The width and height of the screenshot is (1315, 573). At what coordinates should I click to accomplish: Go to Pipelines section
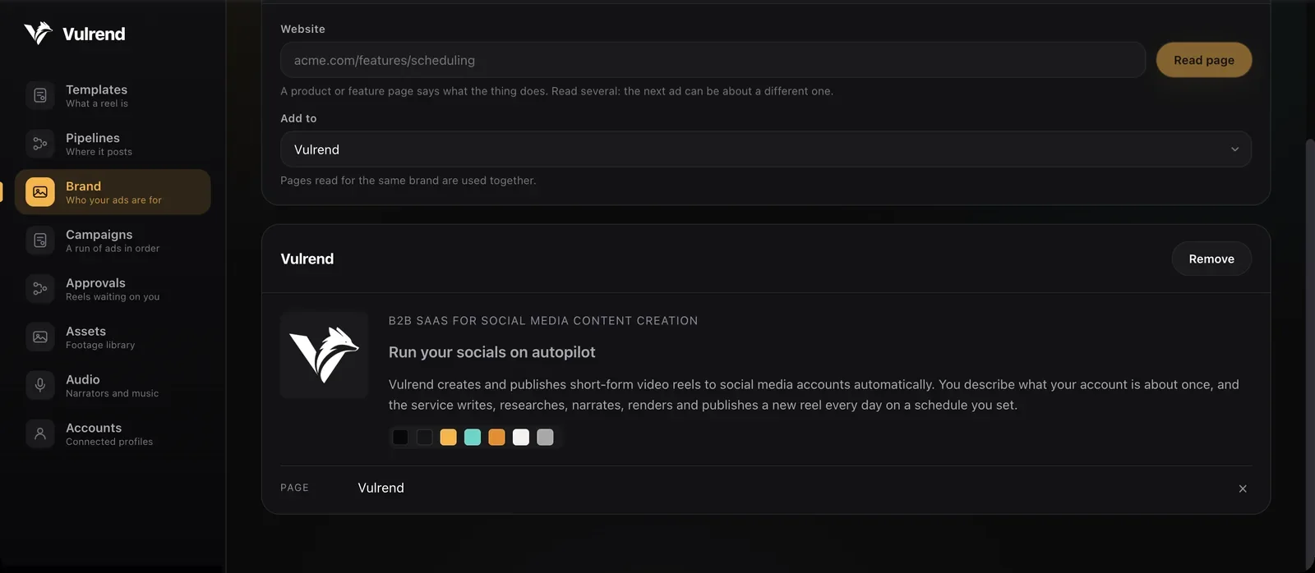(x=113, y=144)
